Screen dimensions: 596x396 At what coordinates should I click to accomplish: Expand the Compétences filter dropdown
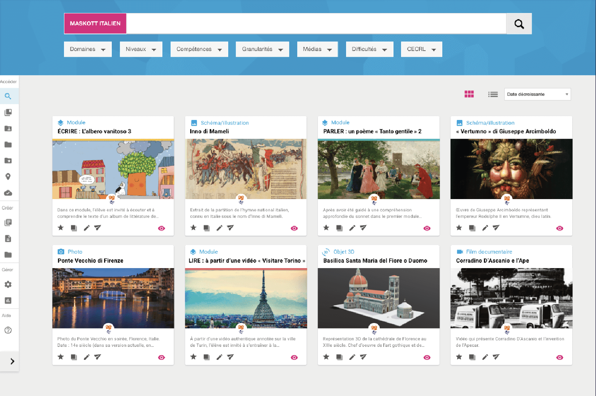(x=199, y=49)
